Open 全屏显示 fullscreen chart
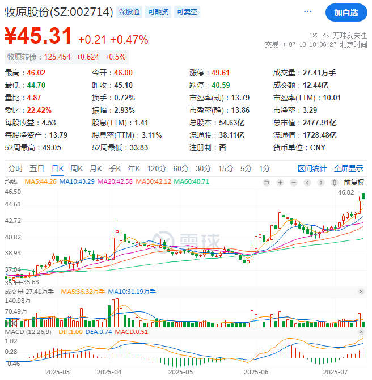This screenshot has width=372, height=380. click(349, 168)
